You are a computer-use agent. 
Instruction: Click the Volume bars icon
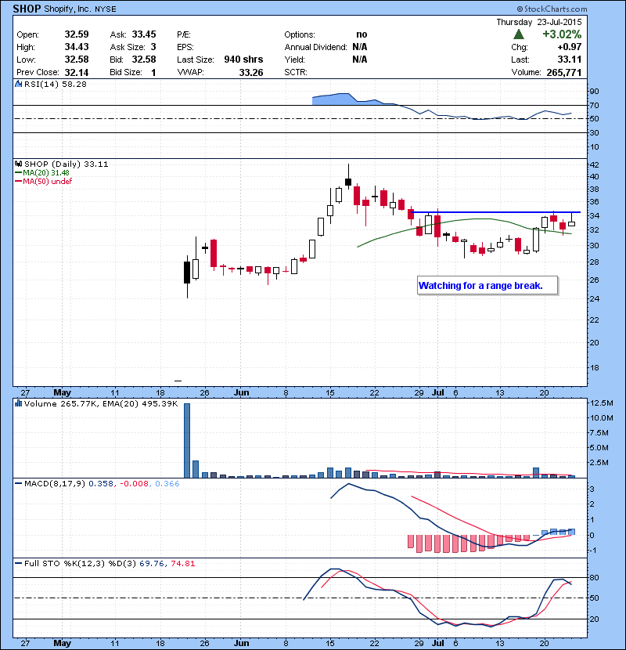pyautogui.click(x=18, y=403)
